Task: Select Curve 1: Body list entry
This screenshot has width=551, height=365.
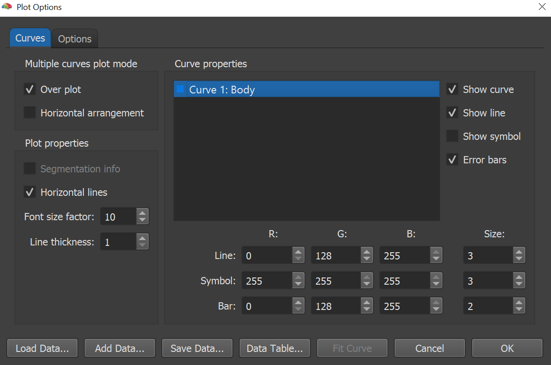Action: (x=306, y=89)
